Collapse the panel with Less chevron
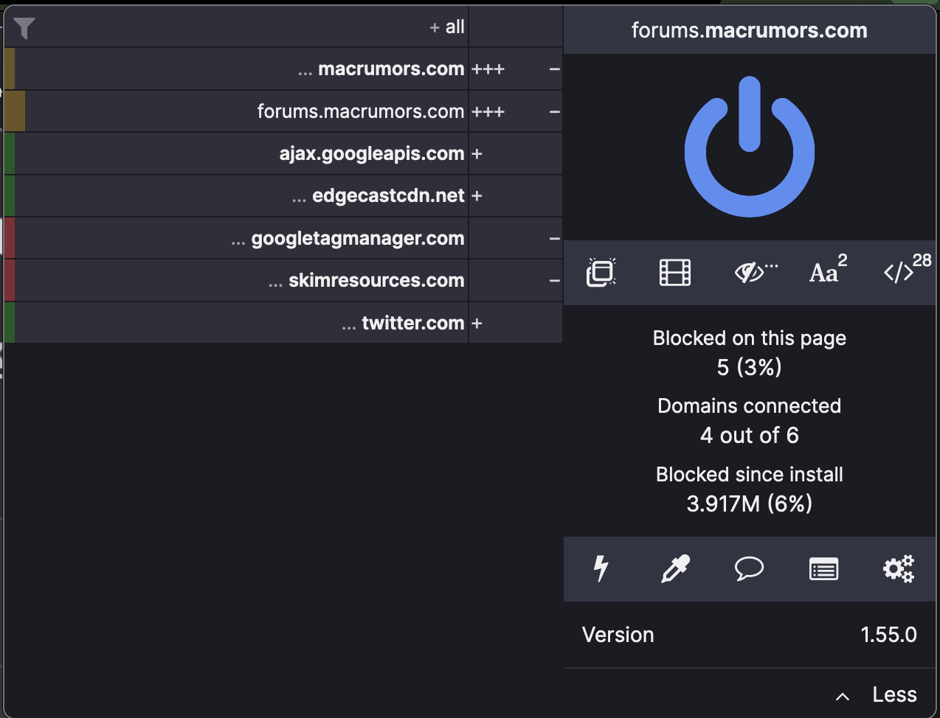940x718 pixels. (x=877, y=694)
